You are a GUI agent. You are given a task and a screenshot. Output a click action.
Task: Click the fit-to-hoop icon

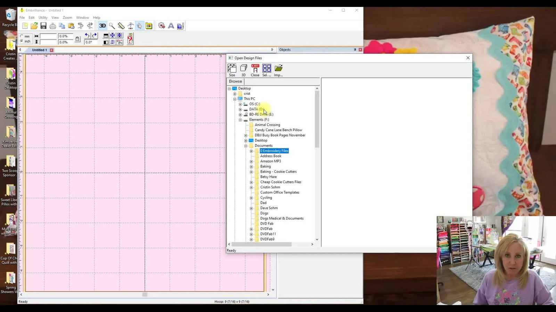coord(120,35)
